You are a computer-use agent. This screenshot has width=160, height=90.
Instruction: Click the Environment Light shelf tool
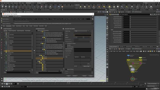tap(109, 7)
